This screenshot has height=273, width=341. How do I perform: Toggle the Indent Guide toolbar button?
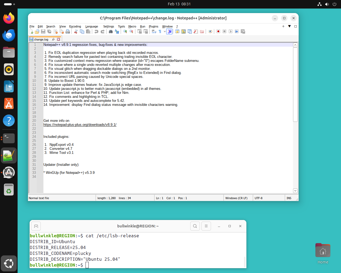point(169,31)
